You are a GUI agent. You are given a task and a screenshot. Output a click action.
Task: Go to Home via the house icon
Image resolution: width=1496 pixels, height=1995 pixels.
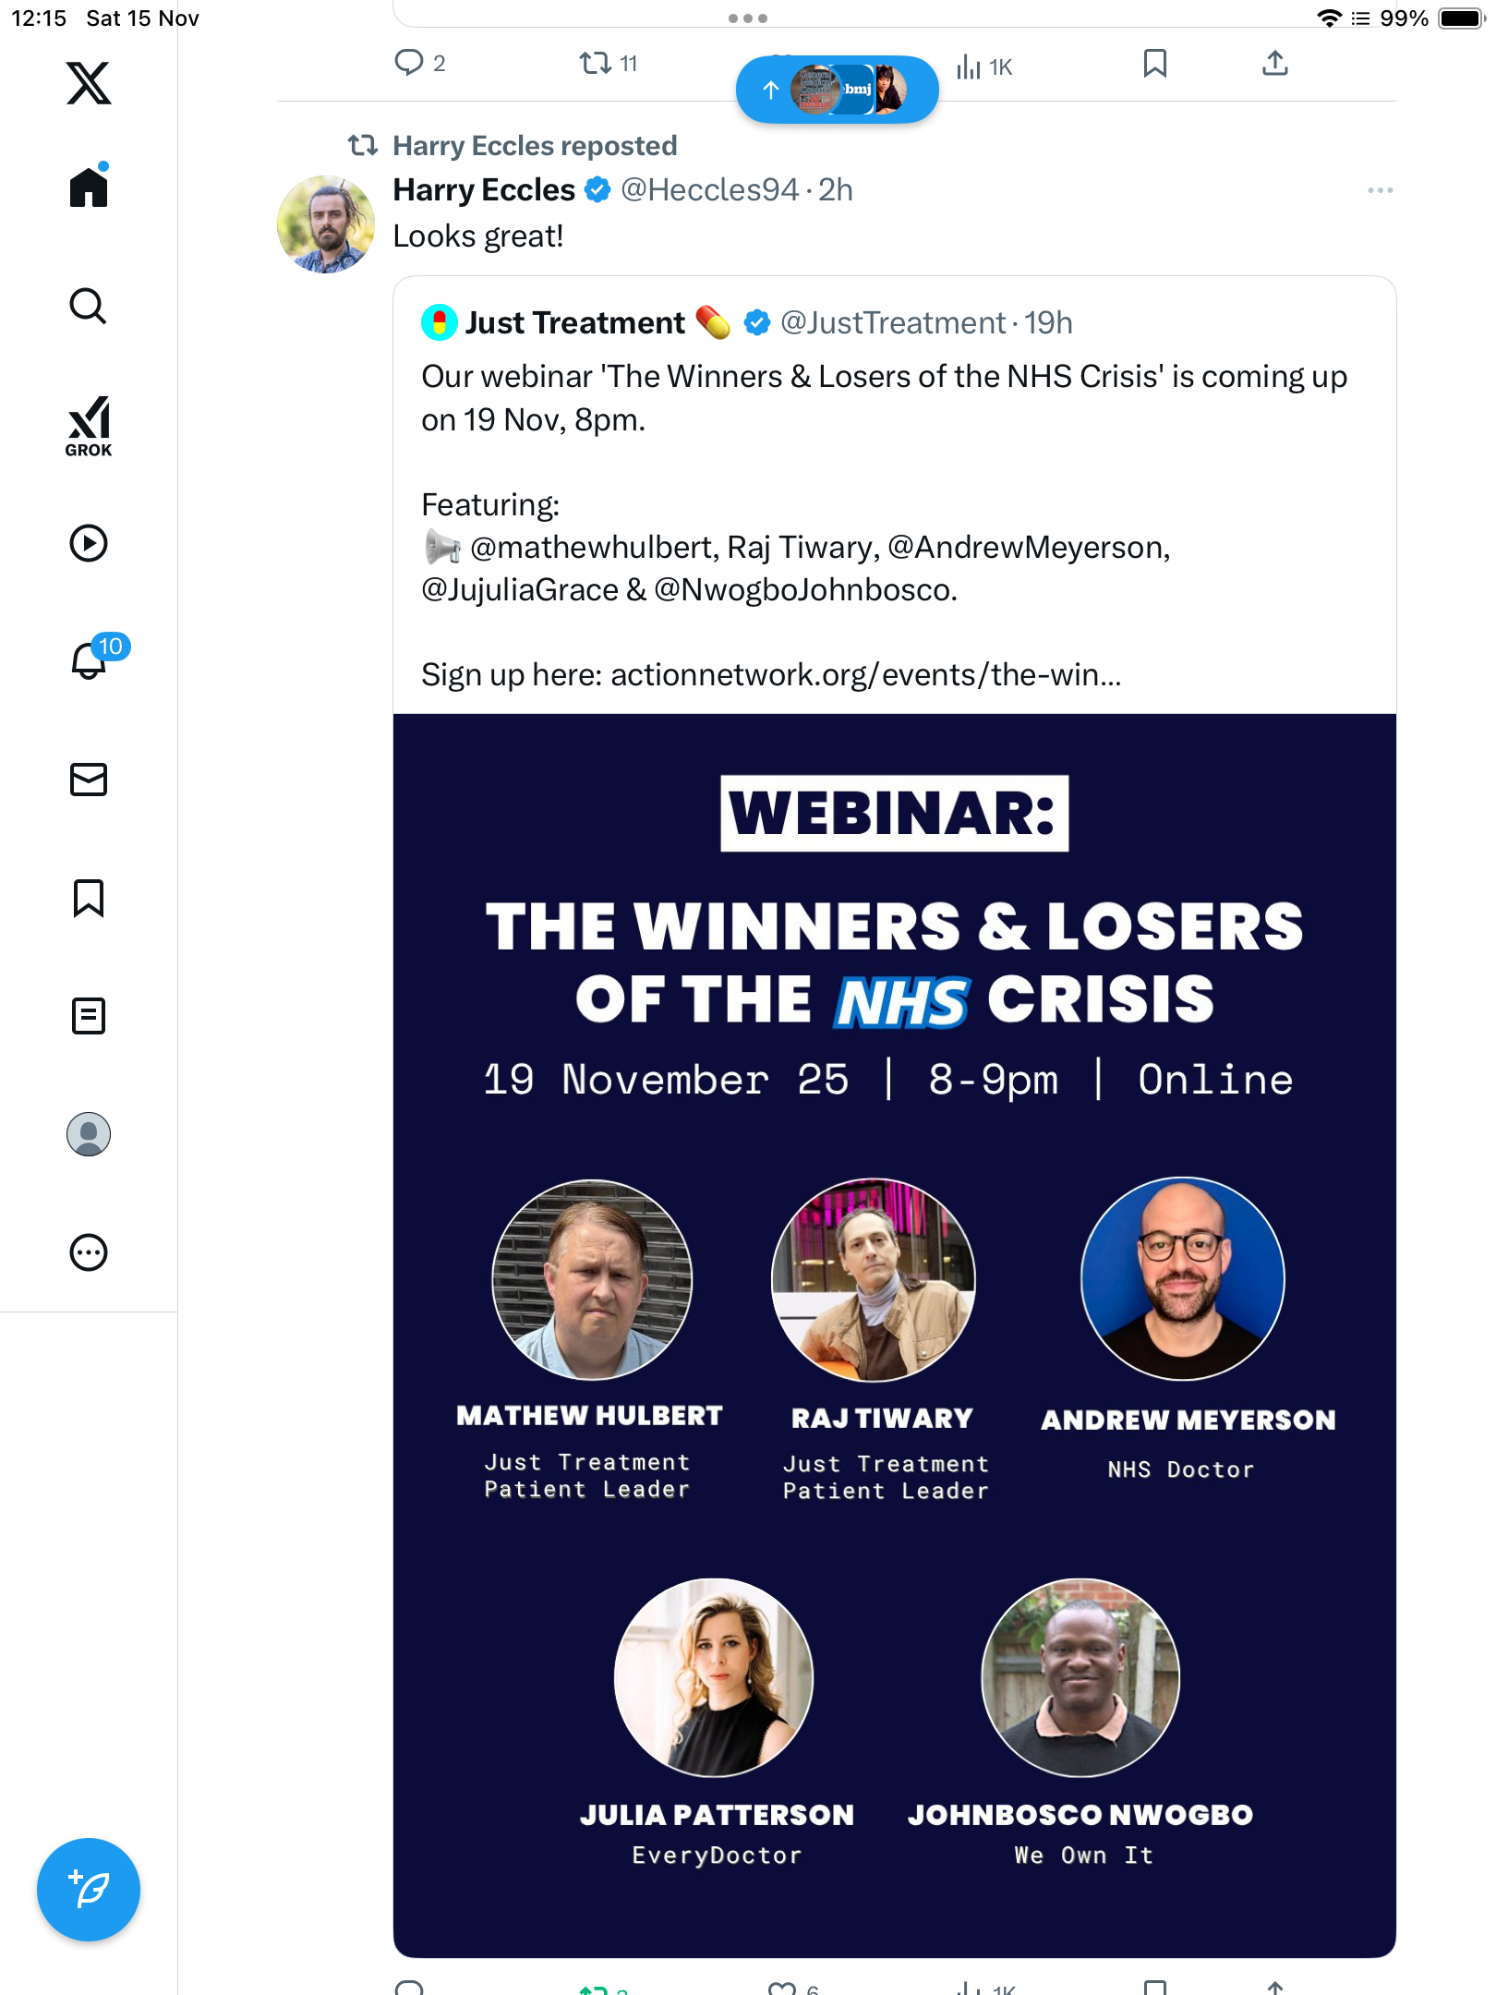click(89, 187)
